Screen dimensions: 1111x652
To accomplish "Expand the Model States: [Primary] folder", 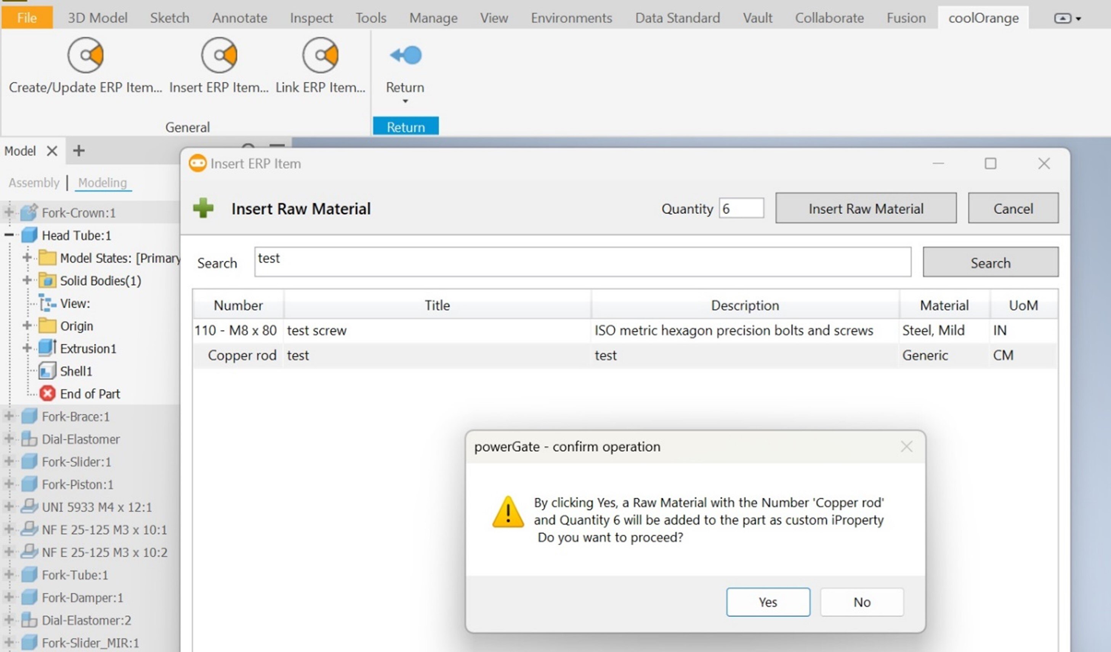I will 27,258.
